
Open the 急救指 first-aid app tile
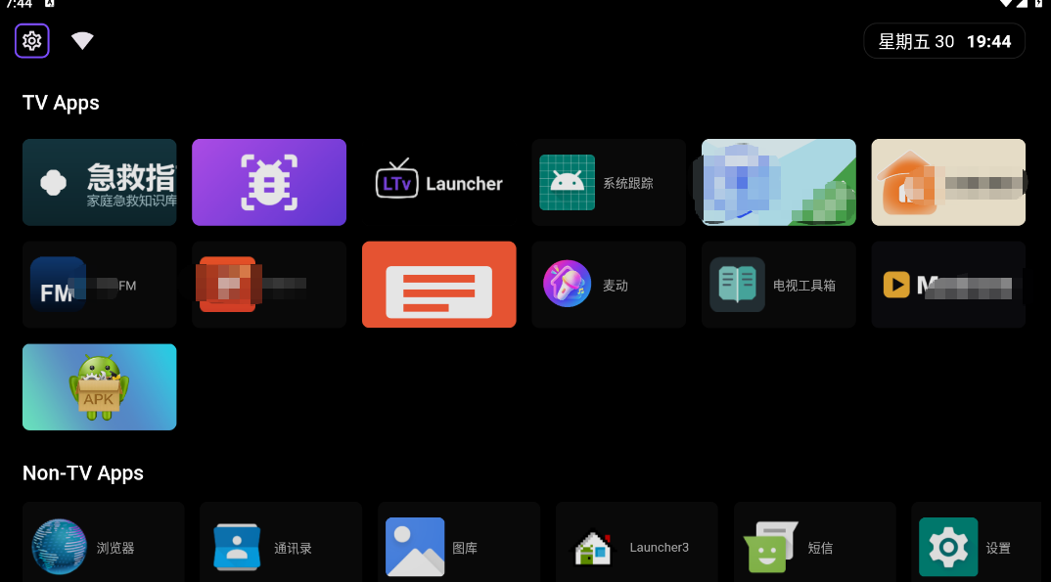99,182
